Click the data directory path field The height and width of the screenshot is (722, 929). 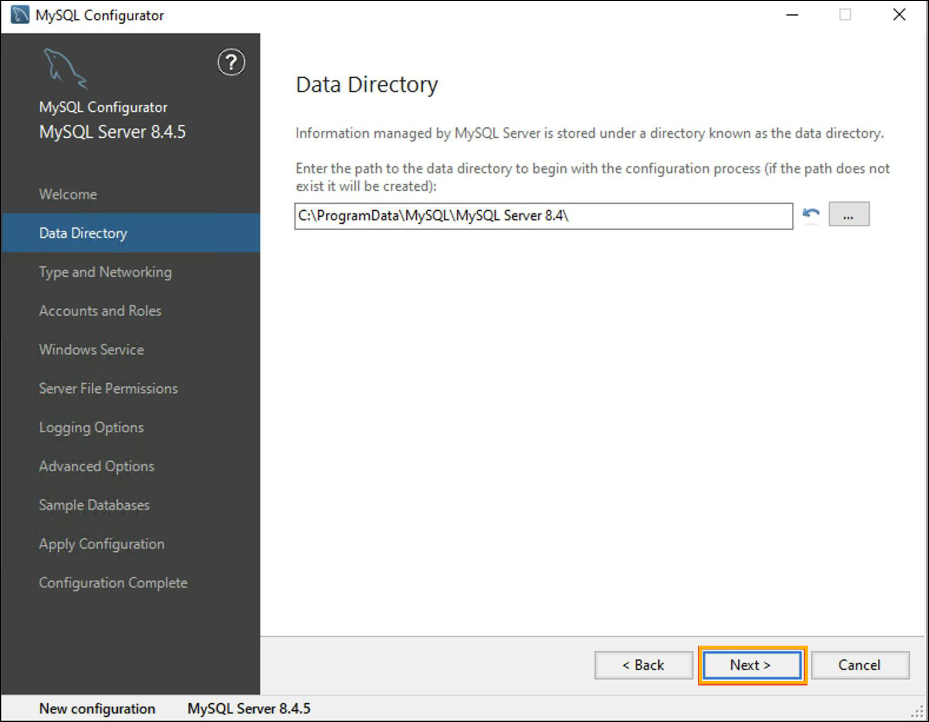pyautogui.click(x=543, y=216)
